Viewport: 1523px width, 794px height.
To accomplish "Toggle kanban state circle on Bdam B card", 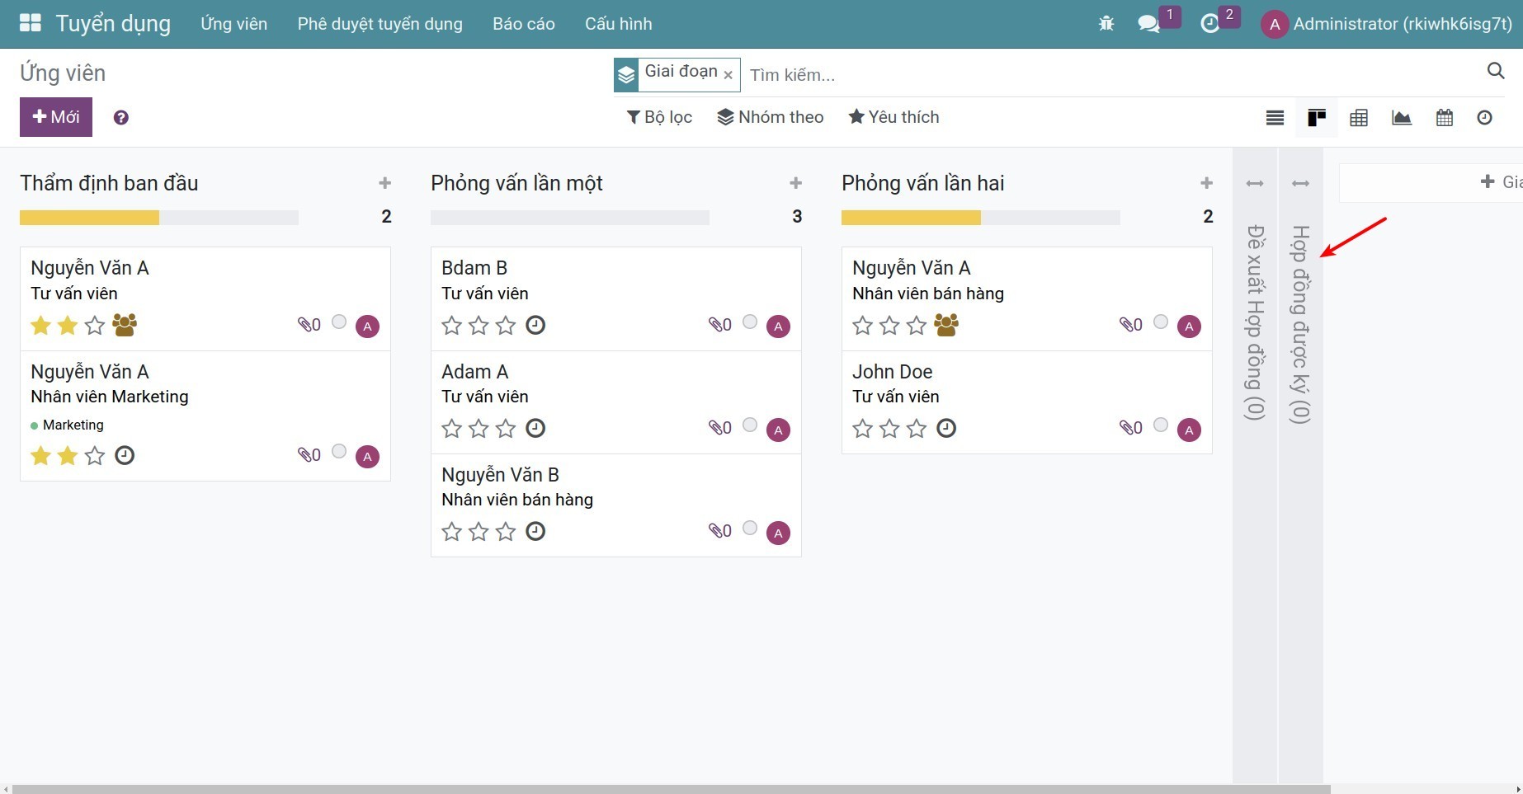I will coord(749,322).
